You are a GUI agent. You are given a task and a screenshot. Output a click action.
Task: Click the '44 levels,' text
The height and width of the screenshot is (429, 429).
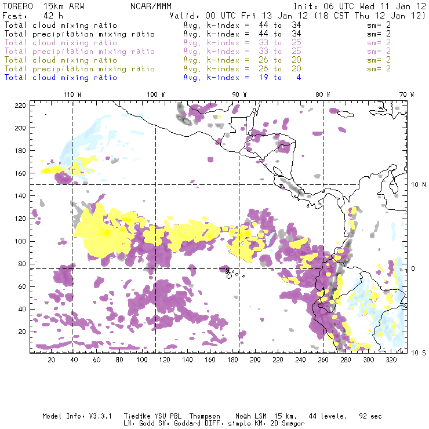click(x=328, y=416)
